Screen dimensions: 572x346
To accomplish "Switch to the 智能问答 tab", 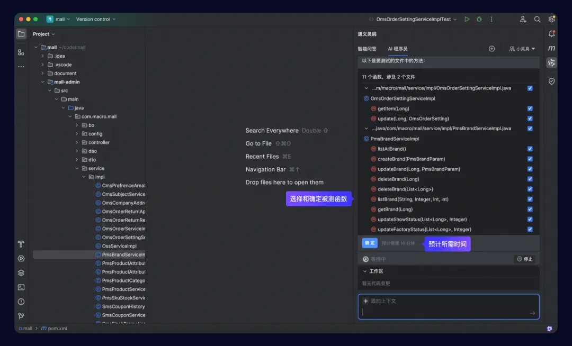I will [x=367, y=49].
